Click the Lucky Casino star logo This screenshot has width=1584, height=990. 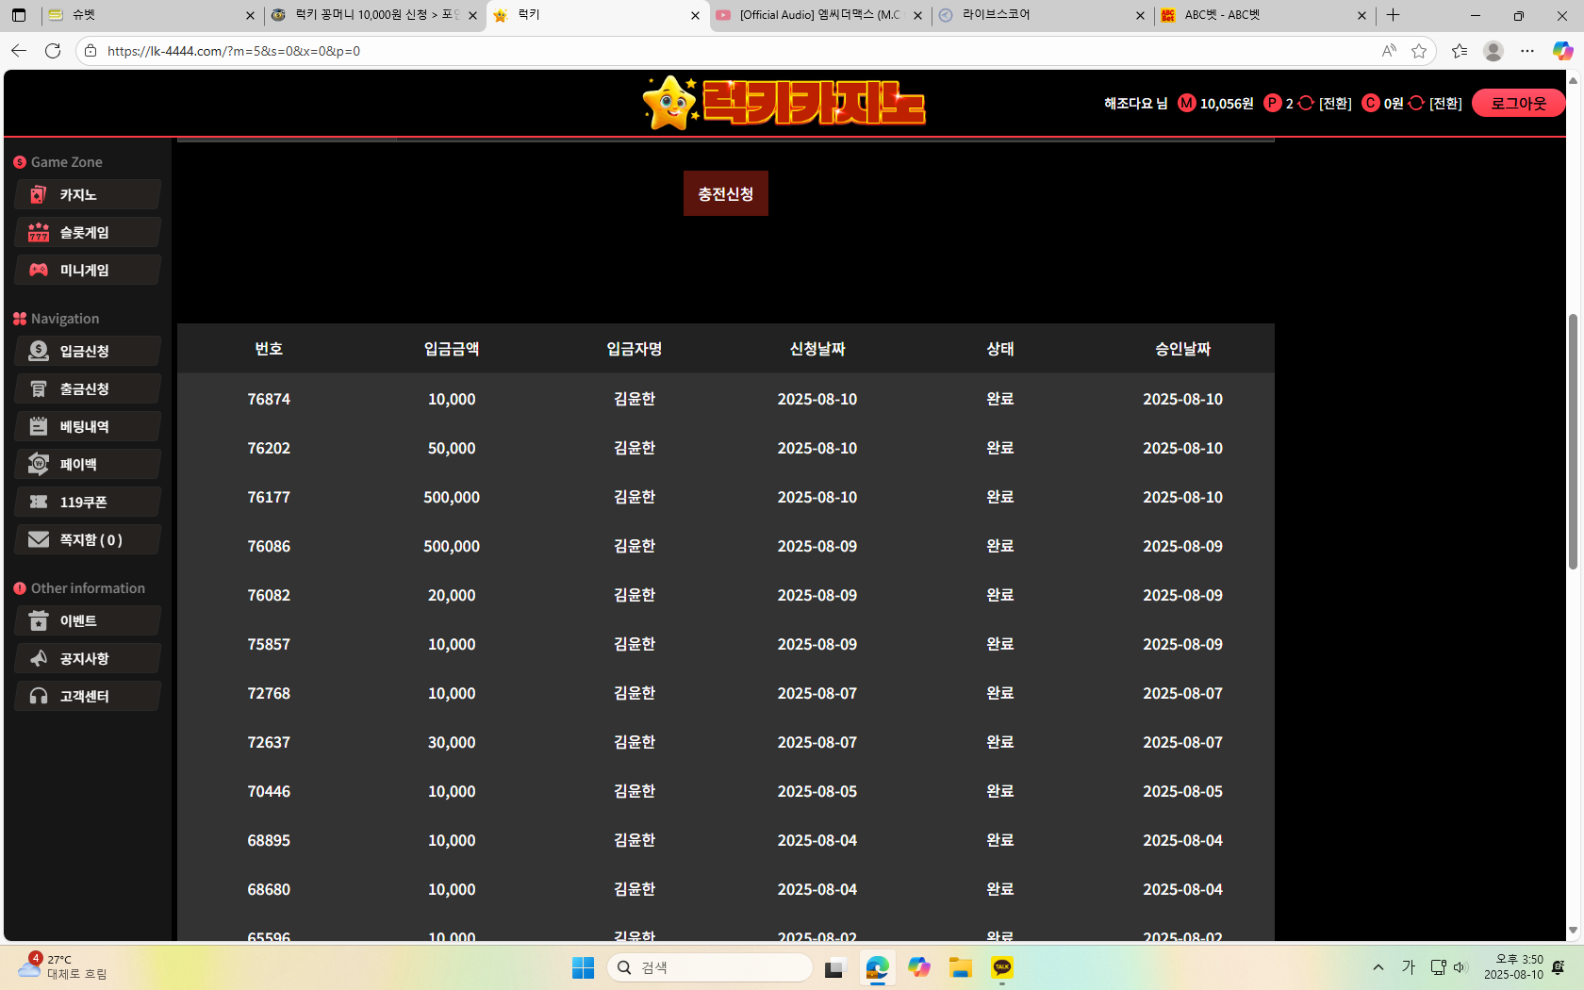point(669,103)
